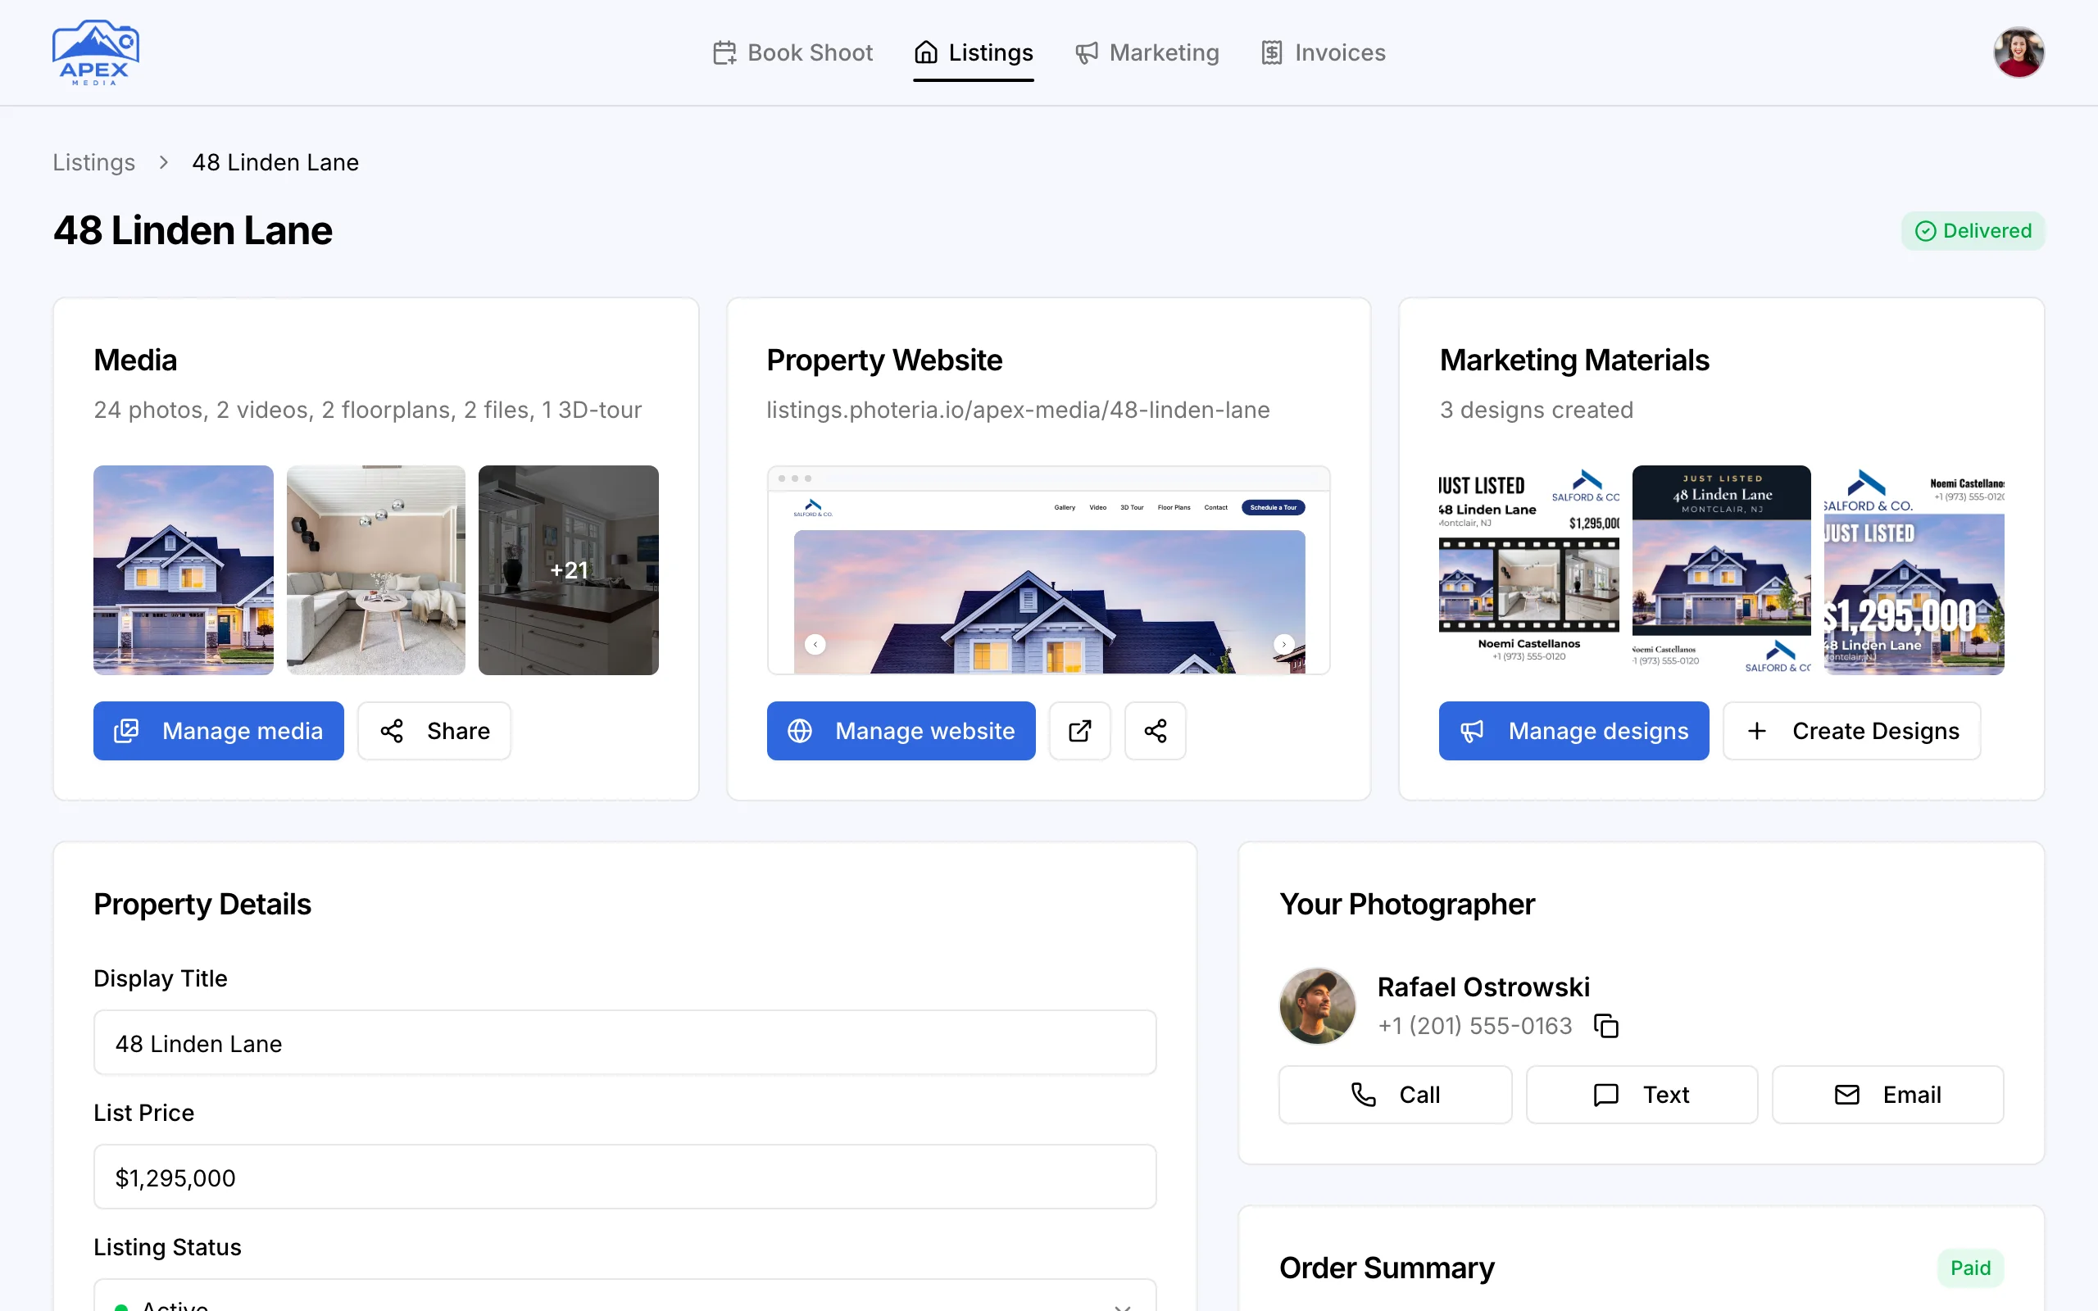Click the '3 designs created' text
2098x1311 pixels.
(1537, 409)
